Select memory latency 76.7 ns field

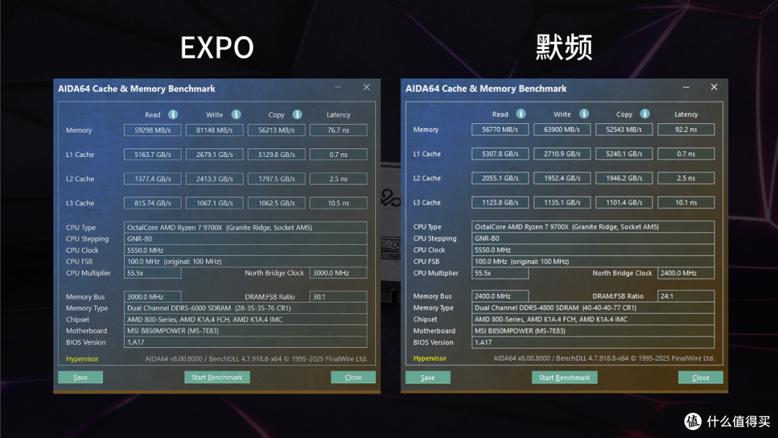(339, 130)
